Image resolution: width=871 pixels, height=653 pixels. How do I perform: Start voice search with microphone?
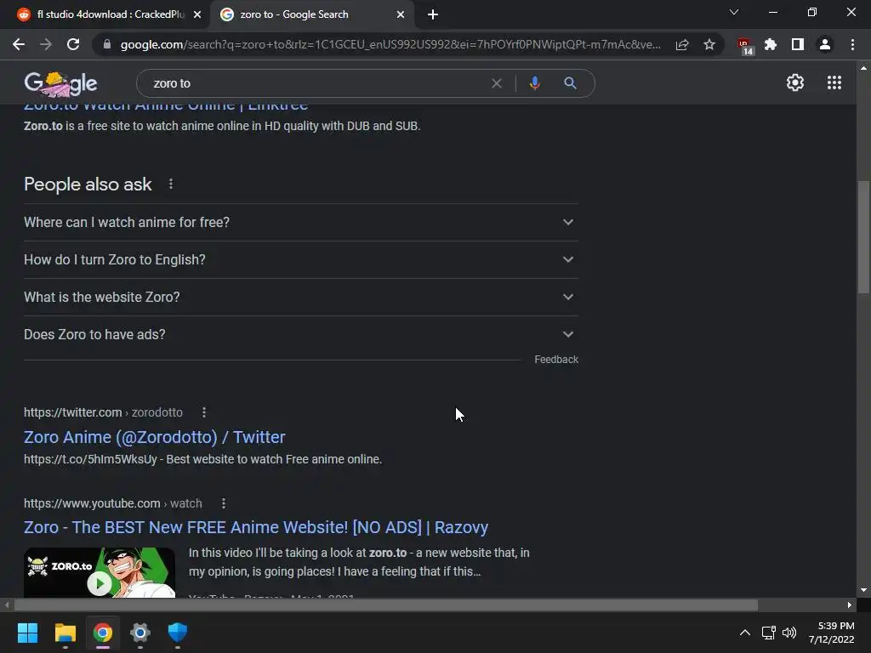tap(534, 83)
